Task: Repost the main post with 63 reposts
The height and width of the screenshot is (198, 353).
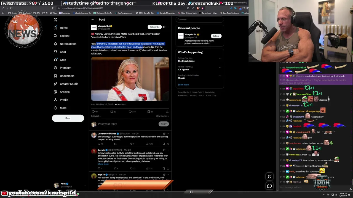Action: tap(112, 112)
